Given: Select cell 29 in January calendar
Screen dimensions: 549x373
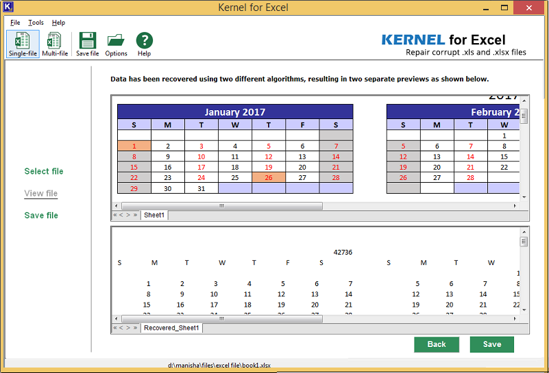Looking at the screenshot, I should point(134,188).
